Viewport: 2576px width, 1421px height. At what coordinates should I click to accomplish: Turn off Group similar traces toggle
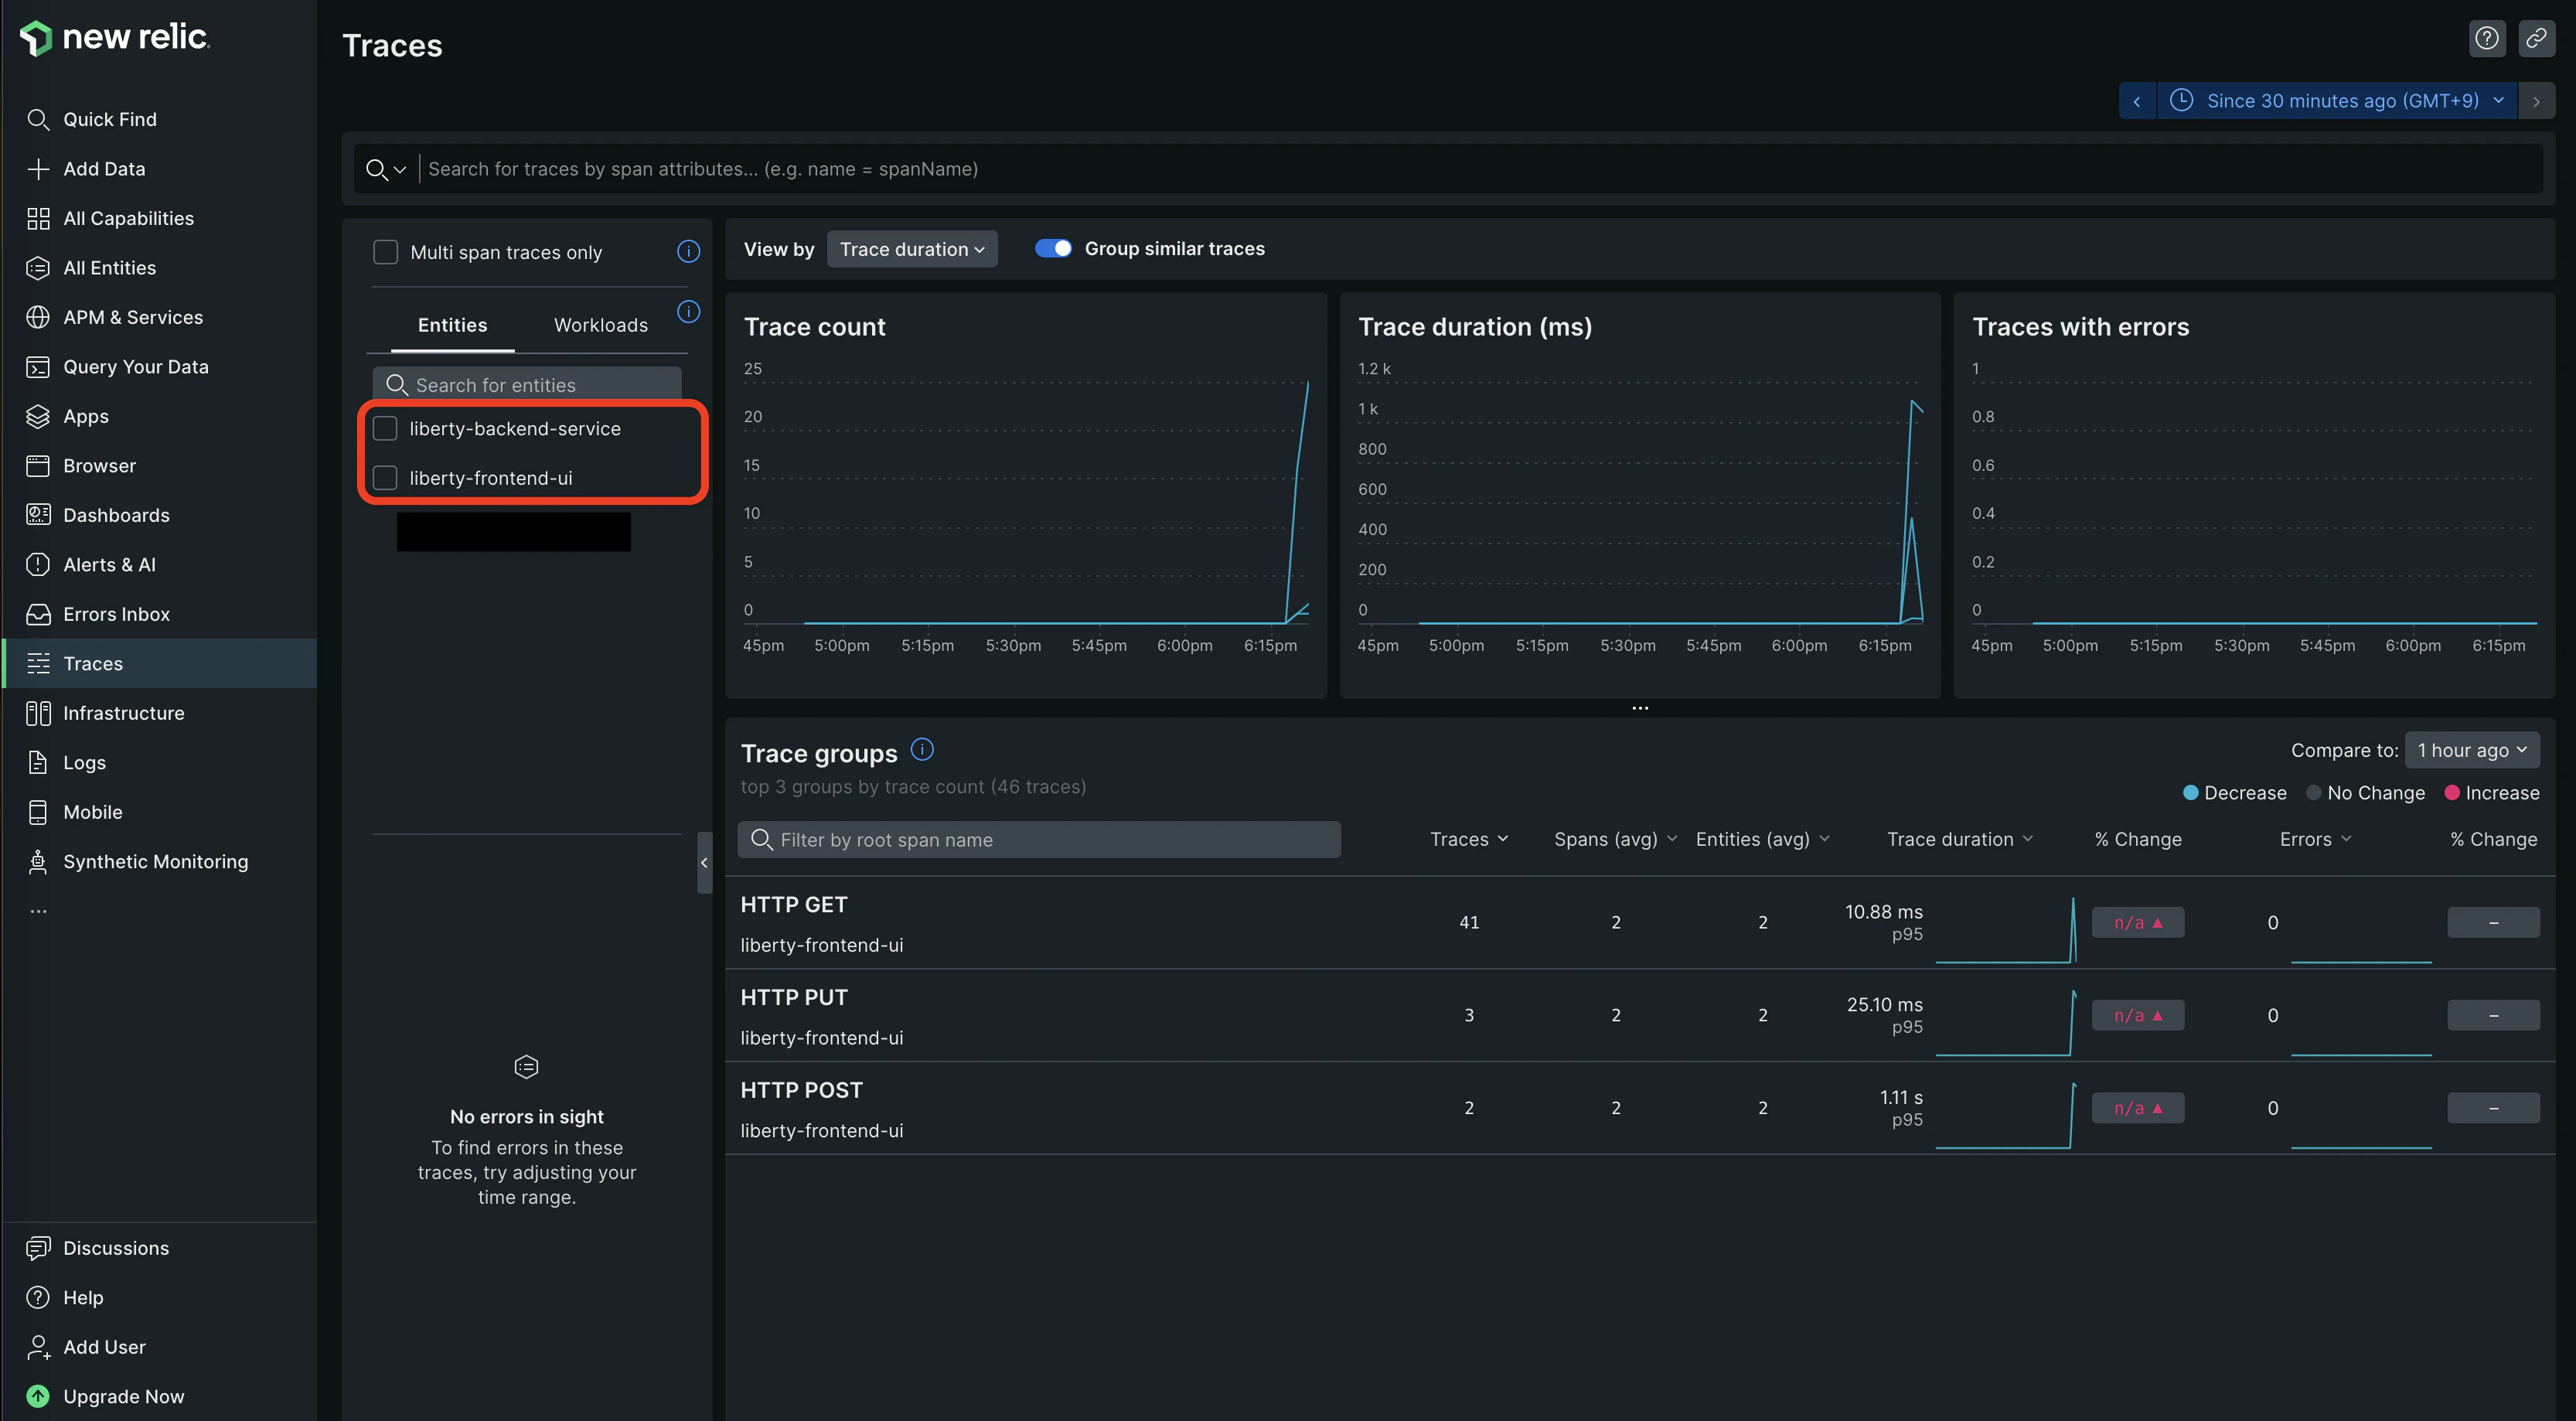click(1052, 249)
